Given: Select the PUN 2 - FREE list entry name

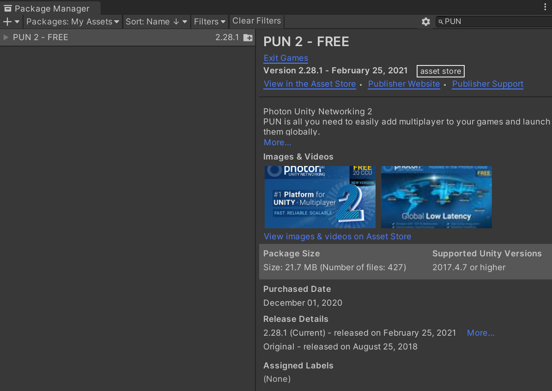Looking at the screenshot, I should (x=41, y=37).
